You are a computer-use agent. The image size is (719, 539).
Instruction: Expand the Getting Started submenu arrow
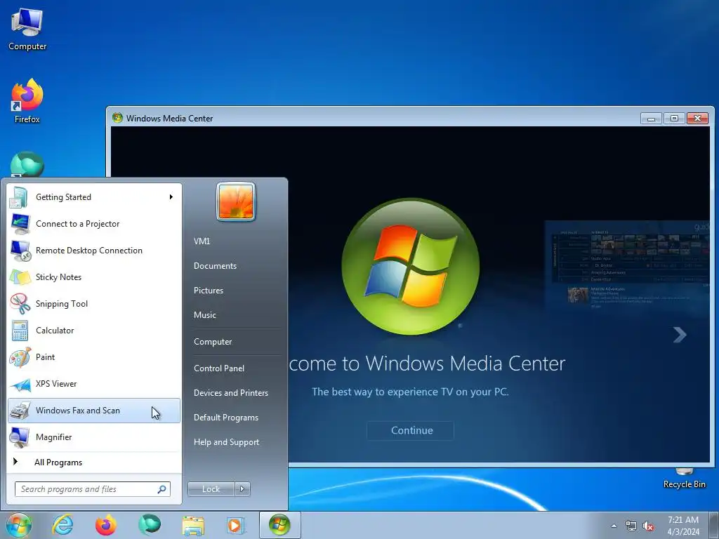(x=171, y=197)
